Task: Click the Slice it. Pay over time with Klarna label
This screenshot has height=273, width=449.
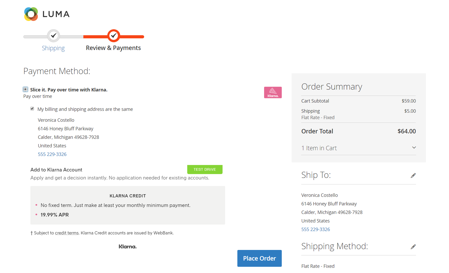Action: tap(69, 90)
